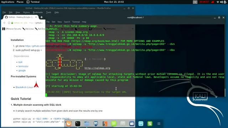The image size is (228, 128).
Task: Open the terminal window Help menu
Action: [x=84, y=22]
